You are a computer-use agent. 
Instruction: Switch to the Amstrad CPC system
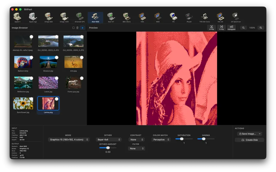(x=80, y=18)
